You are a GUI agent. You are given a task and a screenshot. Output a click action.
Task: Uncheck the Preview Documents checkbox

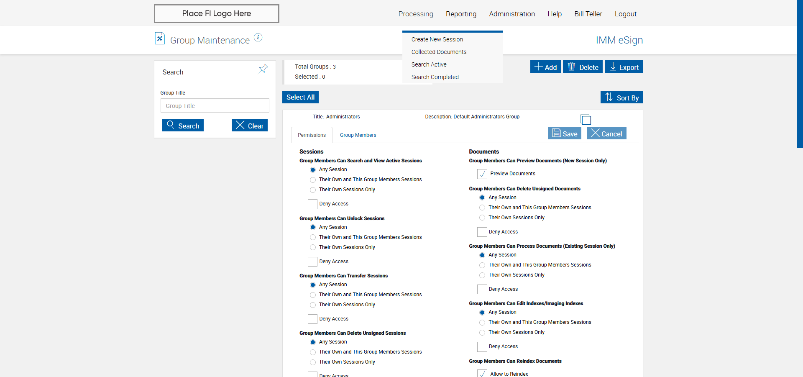point(482,174)
